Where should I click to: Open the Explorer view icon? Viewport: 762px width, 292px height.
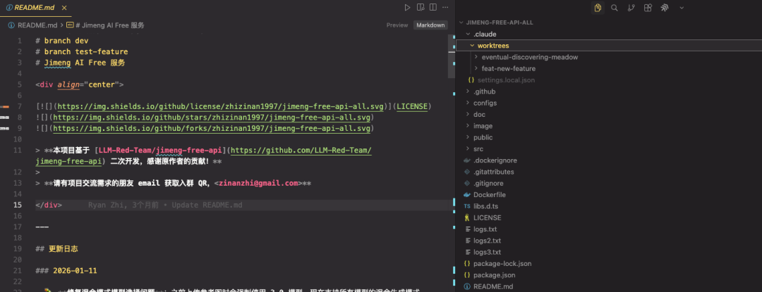[x=598, y=8]
